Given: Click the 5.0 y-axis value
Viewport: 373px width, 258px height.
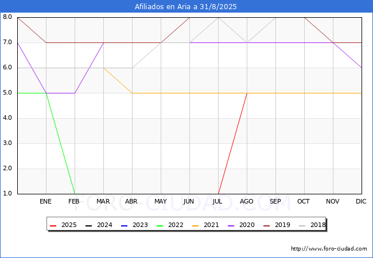Looking at the screenshot, I should pos(7,93).
